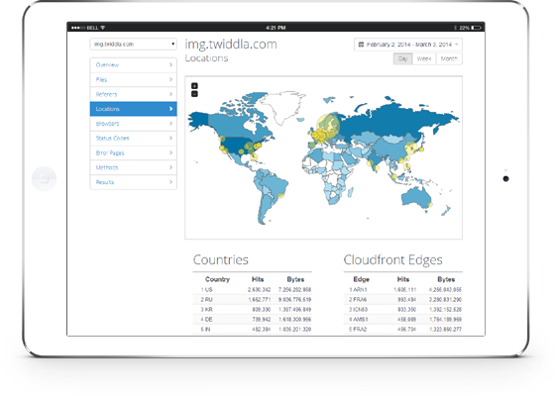Screen dimensions: 555x396
Task: Click the chevron on the Files row
Action: pos(170,79)
